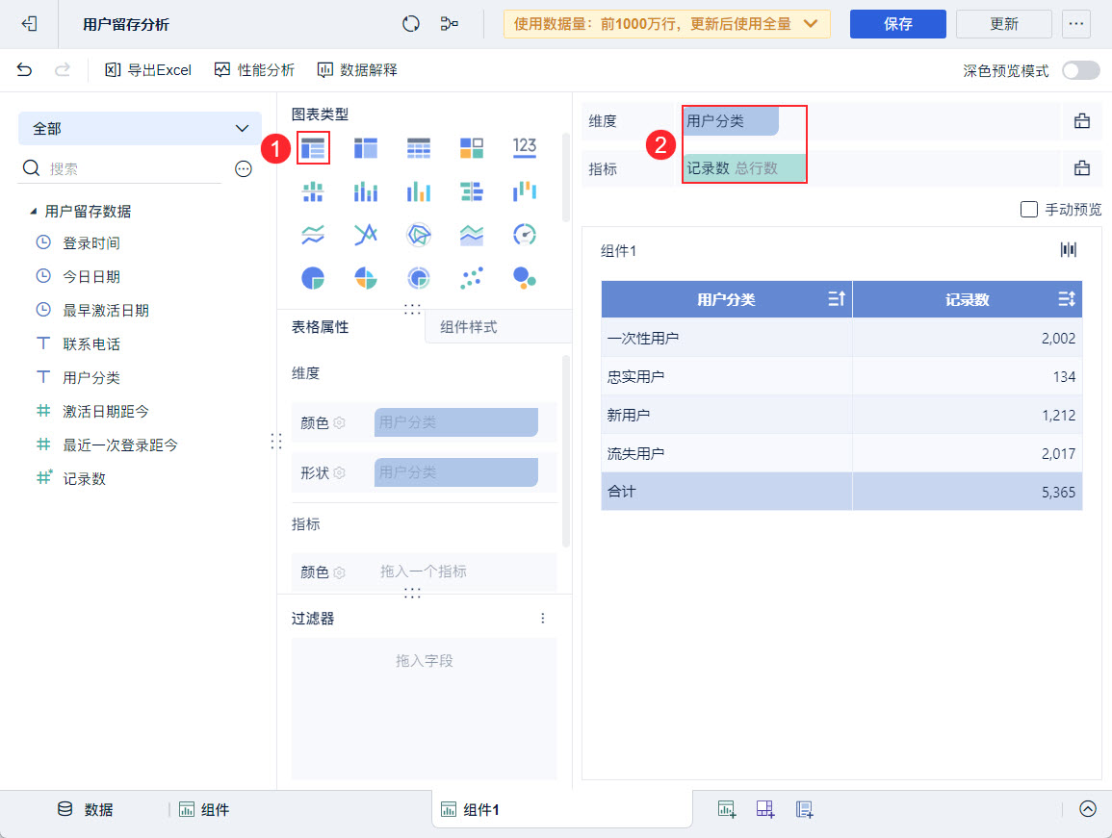Click chart toggle icon beside 组件1 title
The width and height of the screenshot is (1112, 838).
click(1068, 249)
